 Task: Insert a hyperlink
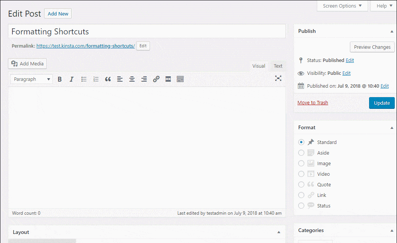(156, 79)
